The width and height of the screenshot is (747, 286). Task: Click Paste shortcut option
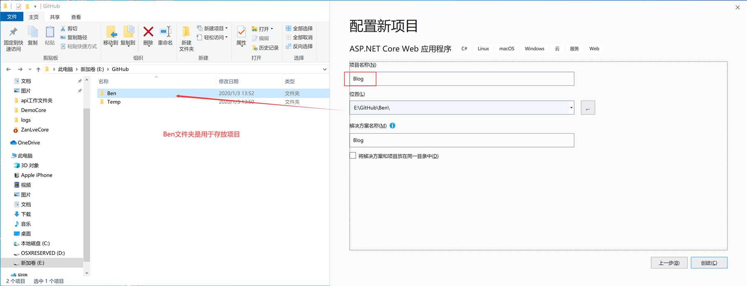click(x=79, y=46)
